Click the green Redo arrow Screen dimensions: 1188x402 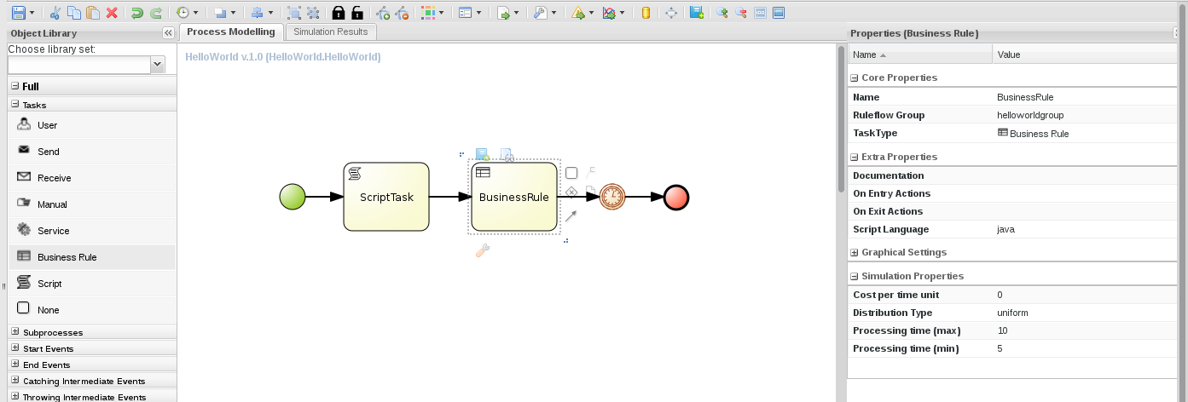click(155, 13)
